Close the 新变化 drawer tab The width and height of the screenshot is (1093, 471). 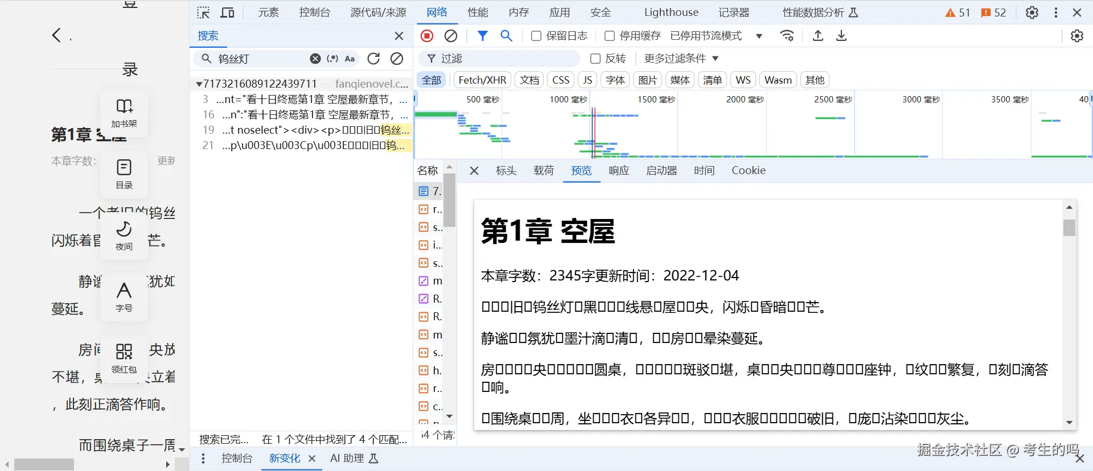[312, 458]
